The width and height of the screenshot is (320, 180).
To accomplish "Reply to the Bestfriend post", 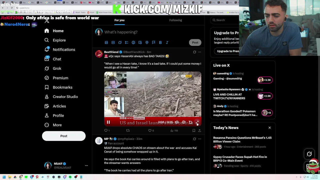I will pyautogui.click(x=107, y=130).
